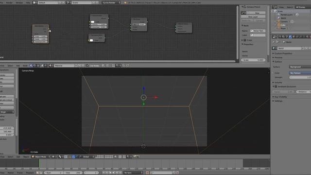
Task: Click the All Scenes filter button
Action: tap(303, 7)
